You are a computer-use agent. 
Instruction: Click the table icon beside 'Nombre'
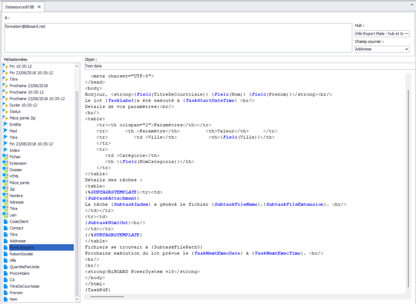click(x=6, y=195)
